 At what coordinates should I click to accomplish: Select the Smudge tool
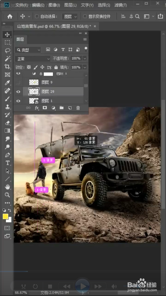7,139
